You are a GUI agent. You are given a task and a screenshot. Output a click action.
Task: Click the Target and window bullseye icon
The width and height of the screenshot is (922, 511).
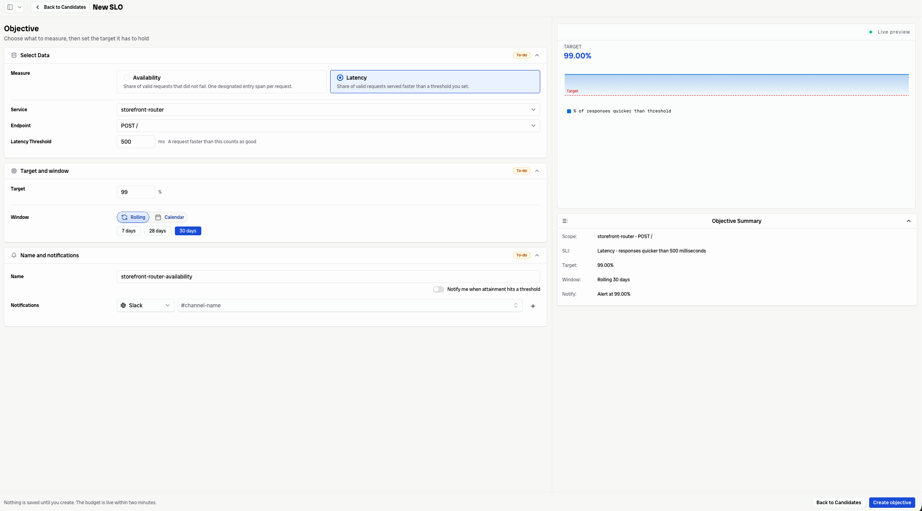[x=14, y=171]
